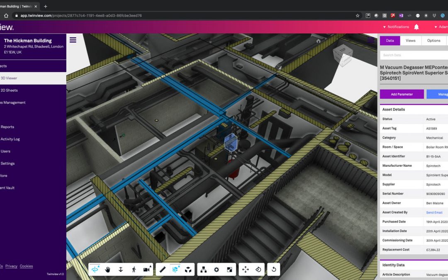Image resolution: width=448 pixels, height=280 pixels.
Task: Select the Dolly zoom tool
Action: click(x=121, y=270)
